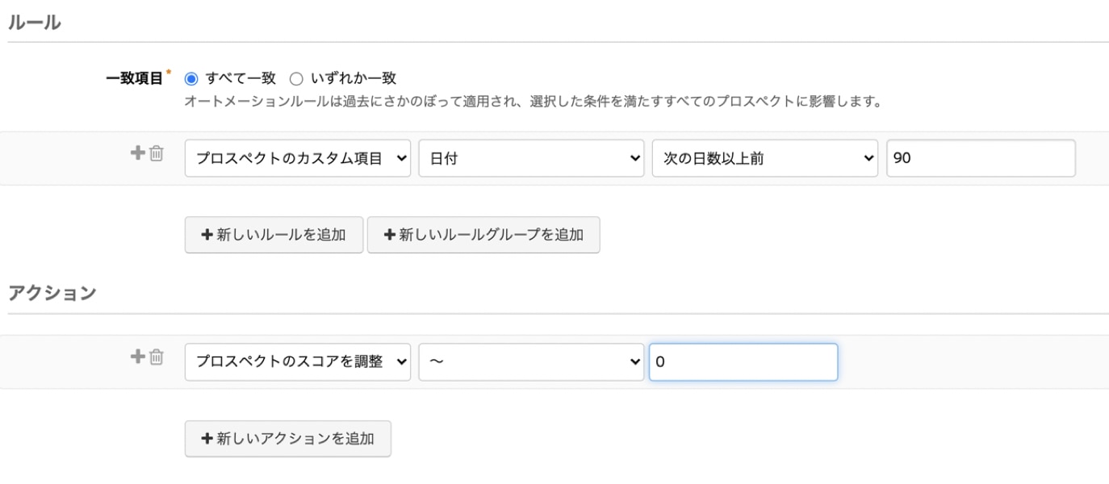Viewport: 1109px width, 484px height.
Task: Click the 新しいアクションを追加 button
Action: pos(288,439)
